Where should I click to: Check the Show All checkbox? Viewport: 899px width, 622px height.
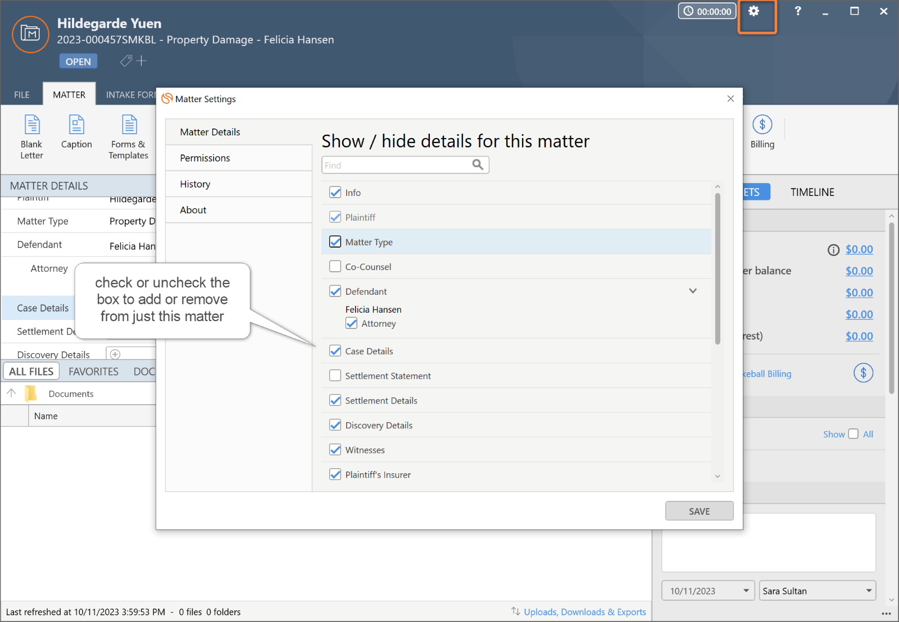coord(853,434)
